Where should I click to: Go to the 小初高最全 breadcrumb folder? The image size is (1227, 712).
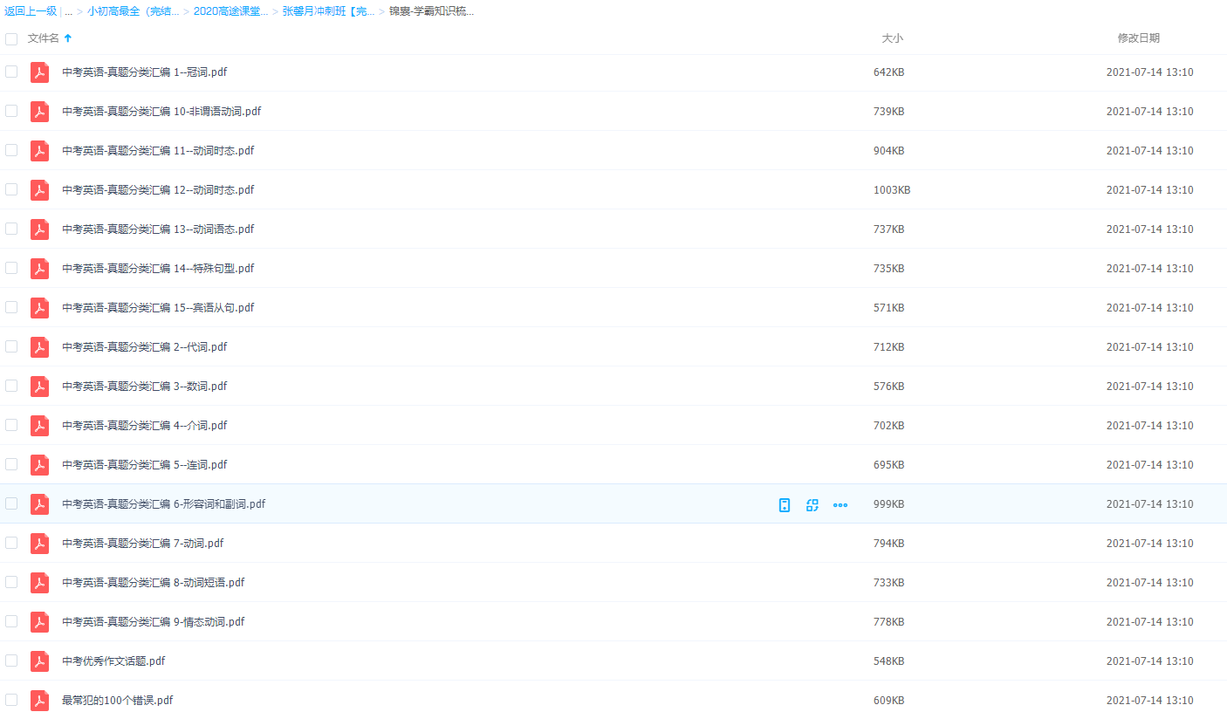(x=133, y=12)
